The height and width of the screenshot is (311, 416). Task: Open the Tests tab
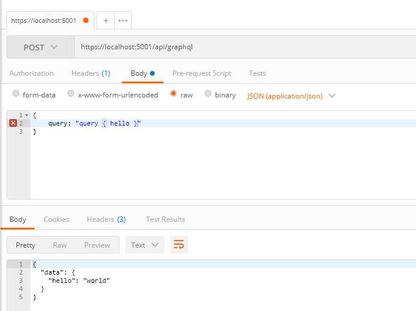[x=257, y=73]
